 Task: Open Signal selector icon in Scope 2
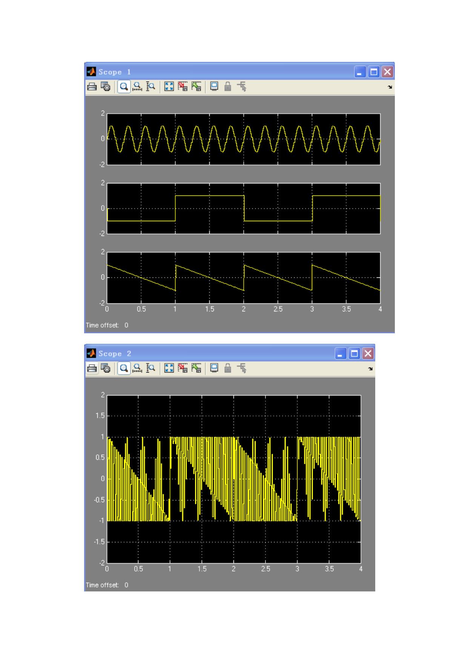242,368
